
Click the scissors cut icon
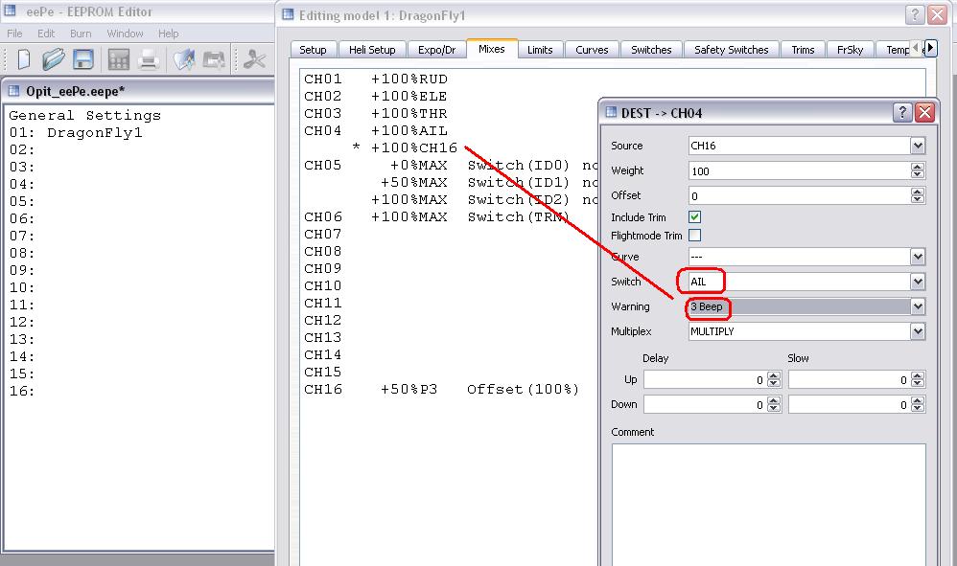click(254, 59)
